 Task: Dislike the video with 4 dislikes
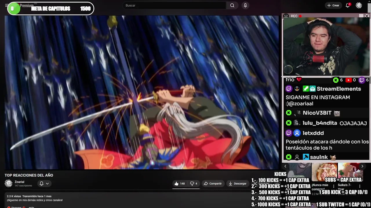[193, 183]
